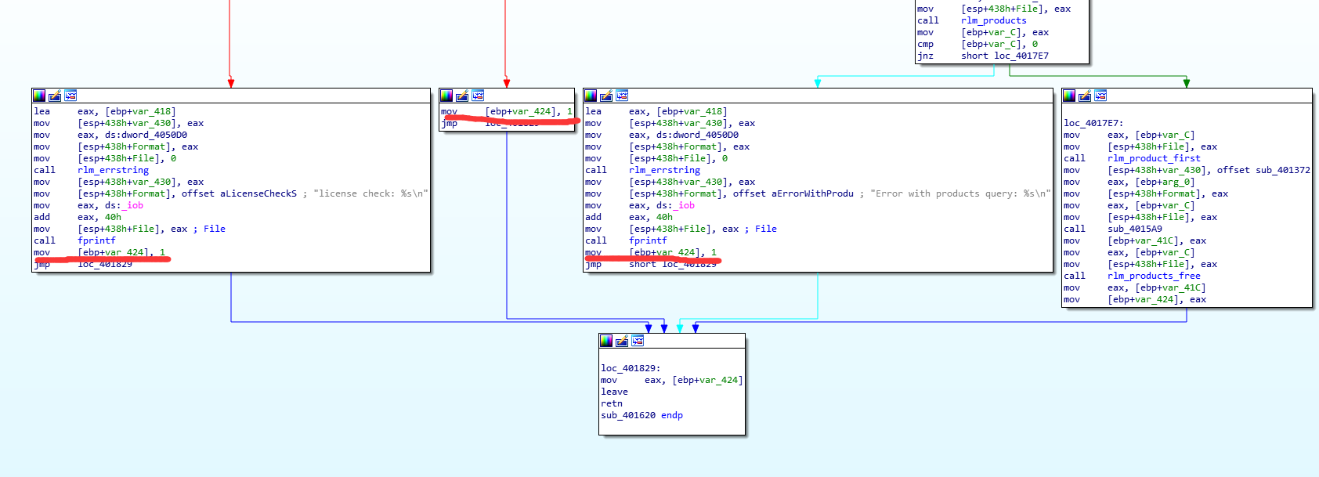This screenshot has height=477, width=1319.
Task: Click edit icon on small var_424 block
Action: [462, 96]
